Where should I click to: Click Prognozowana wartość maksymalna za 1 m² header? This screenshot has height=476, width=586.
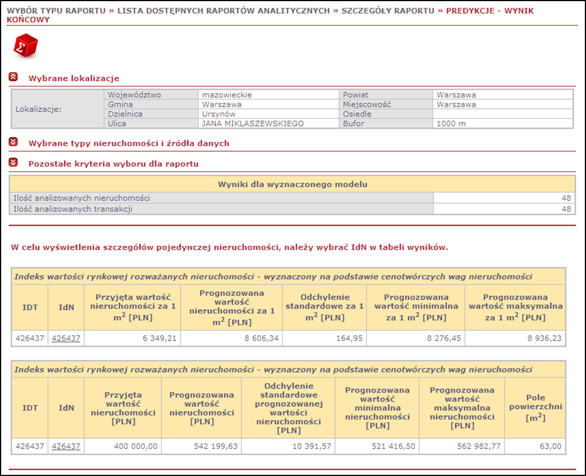(516, 307)
